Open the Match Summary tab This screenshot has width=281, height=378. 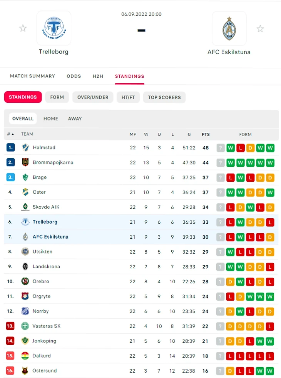[32, 76]
